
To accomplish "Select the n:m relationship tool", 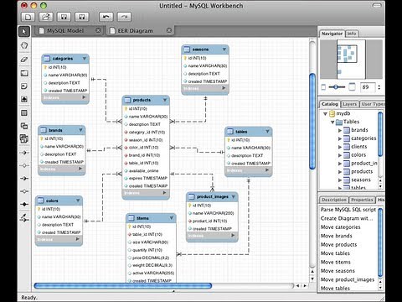I will 24,204.
